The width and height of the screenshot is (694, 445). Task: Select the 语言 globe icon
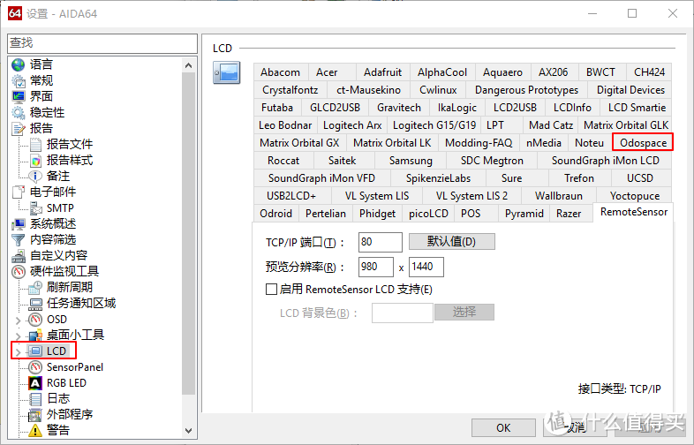[x=19, y=64]
